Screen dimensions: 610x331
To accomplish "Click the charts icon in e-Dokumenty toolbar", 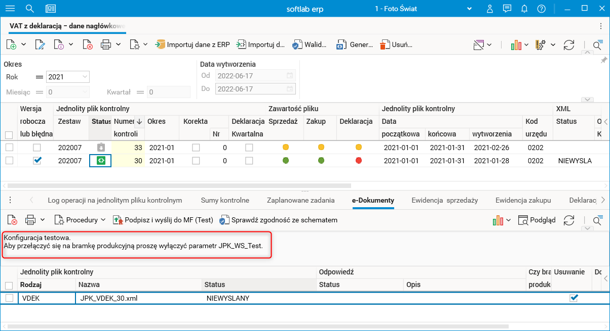I will 498,220.
